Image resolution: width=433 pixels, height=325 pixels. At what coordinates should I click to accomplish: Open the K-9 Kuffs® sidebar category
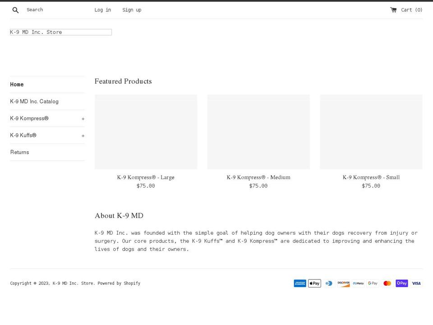[23, 135]
